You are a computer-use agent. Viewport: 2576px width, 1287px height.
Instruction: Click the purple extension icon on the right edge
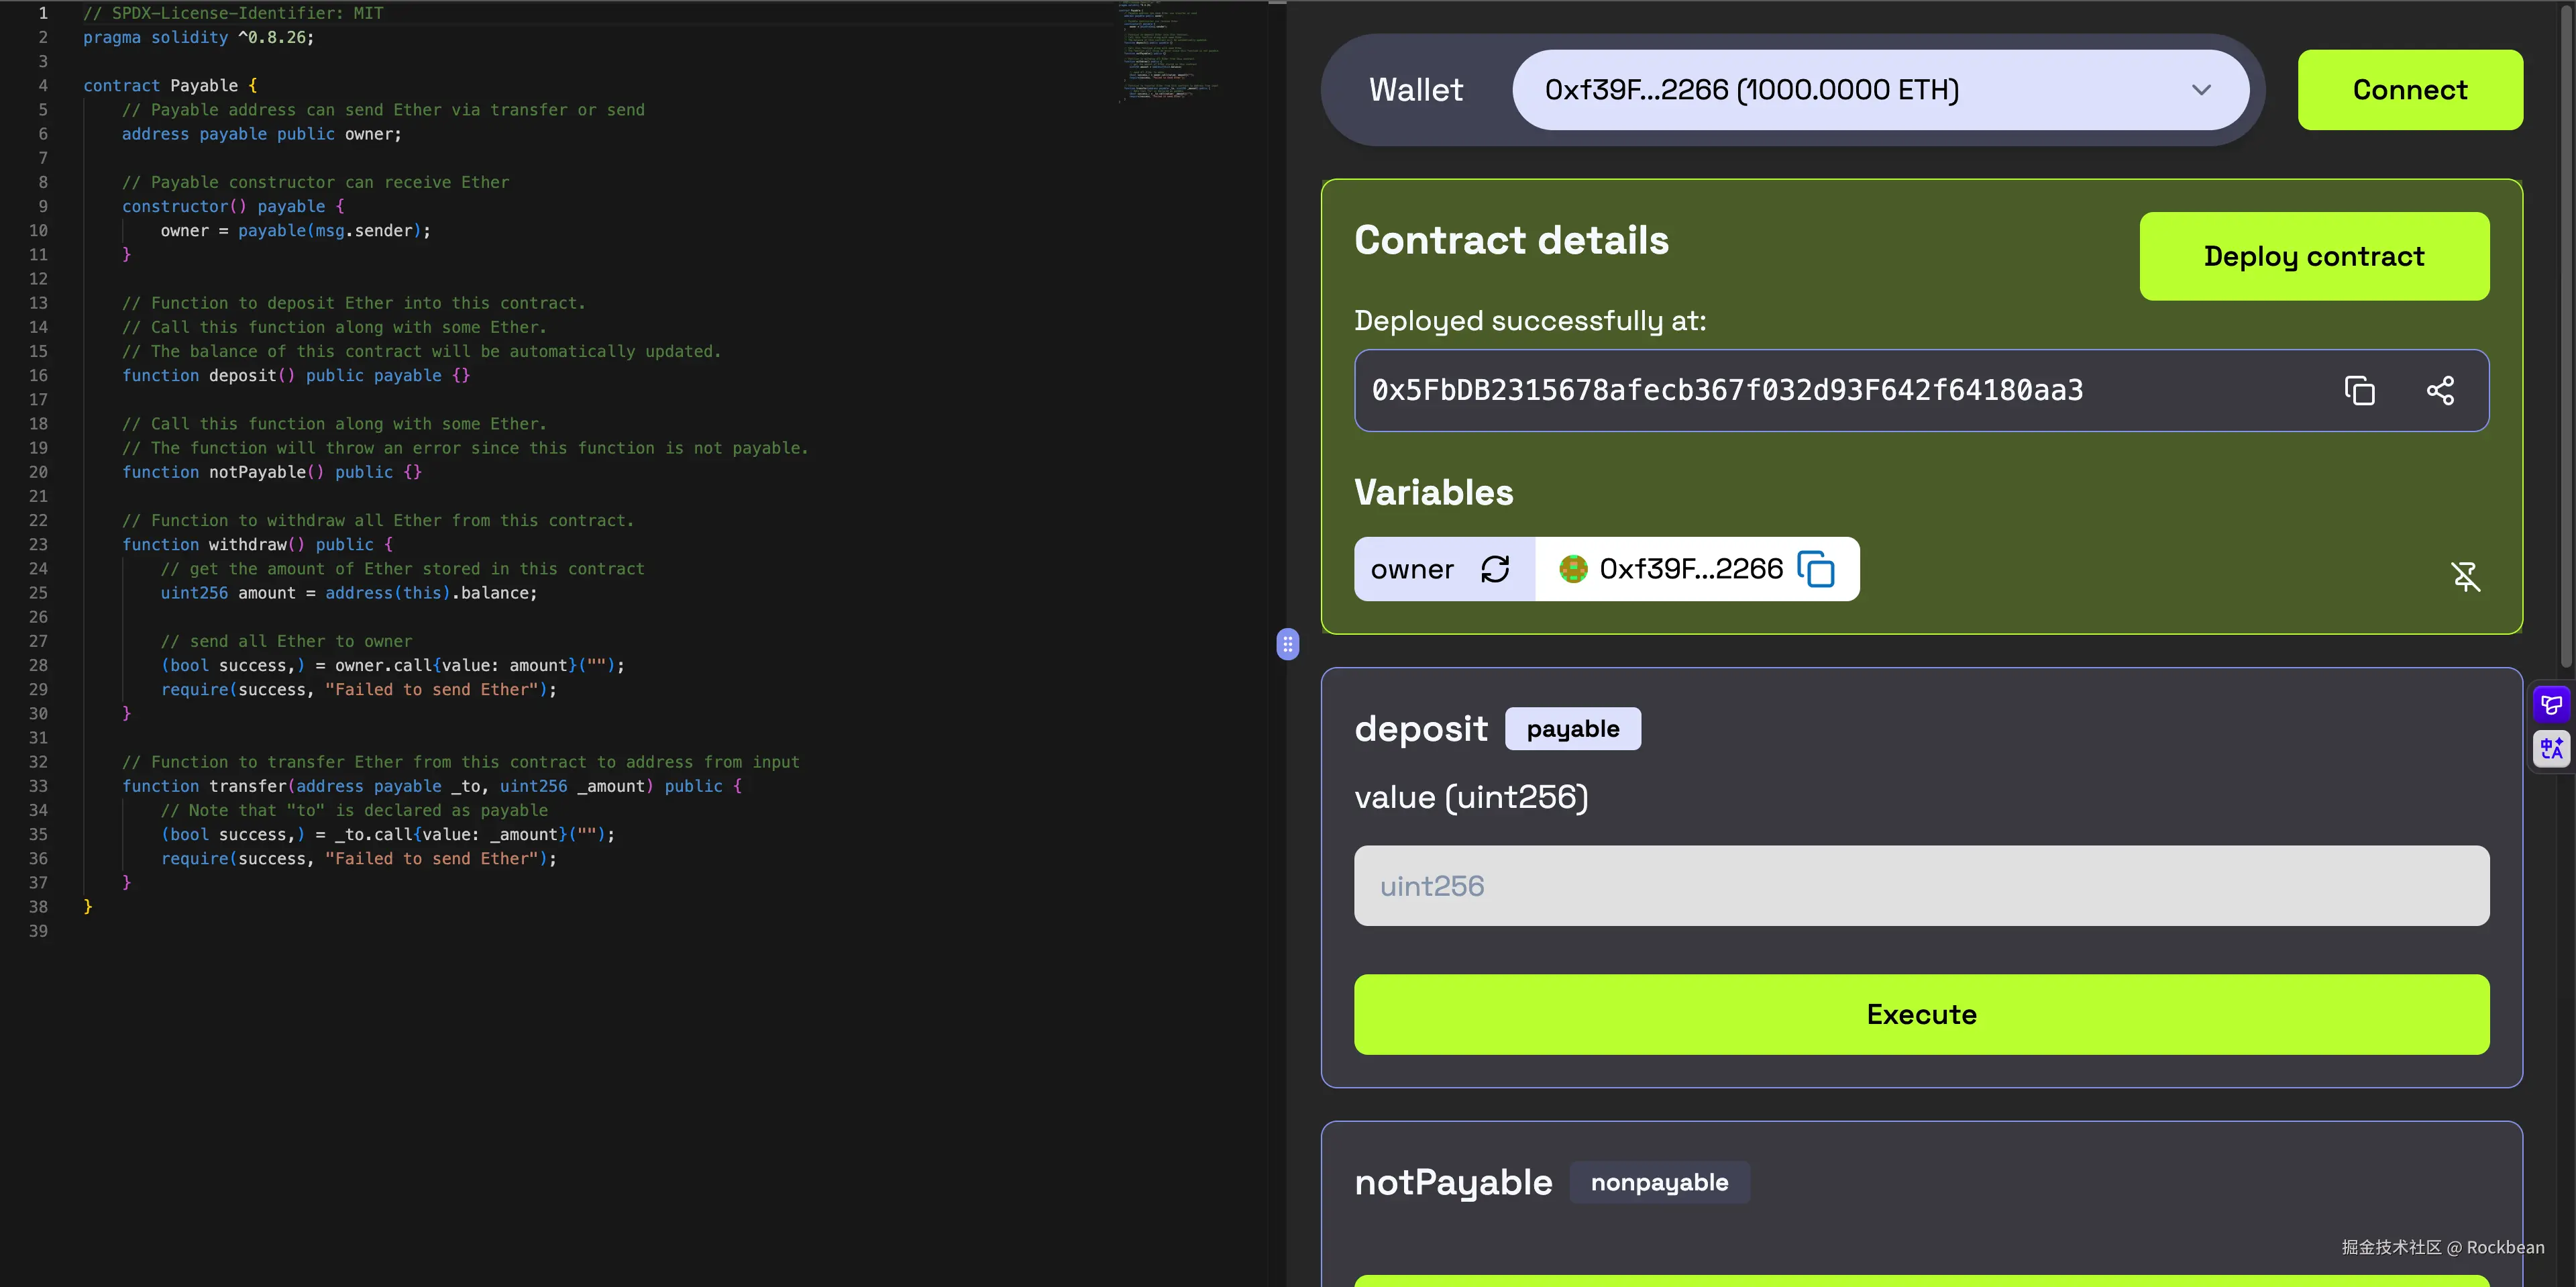[2551, 704]
